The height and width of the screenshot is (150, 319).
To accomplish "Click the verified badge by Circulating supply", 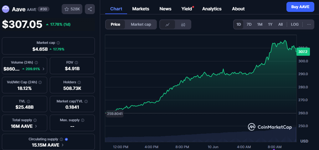I will tap(66, 139).
